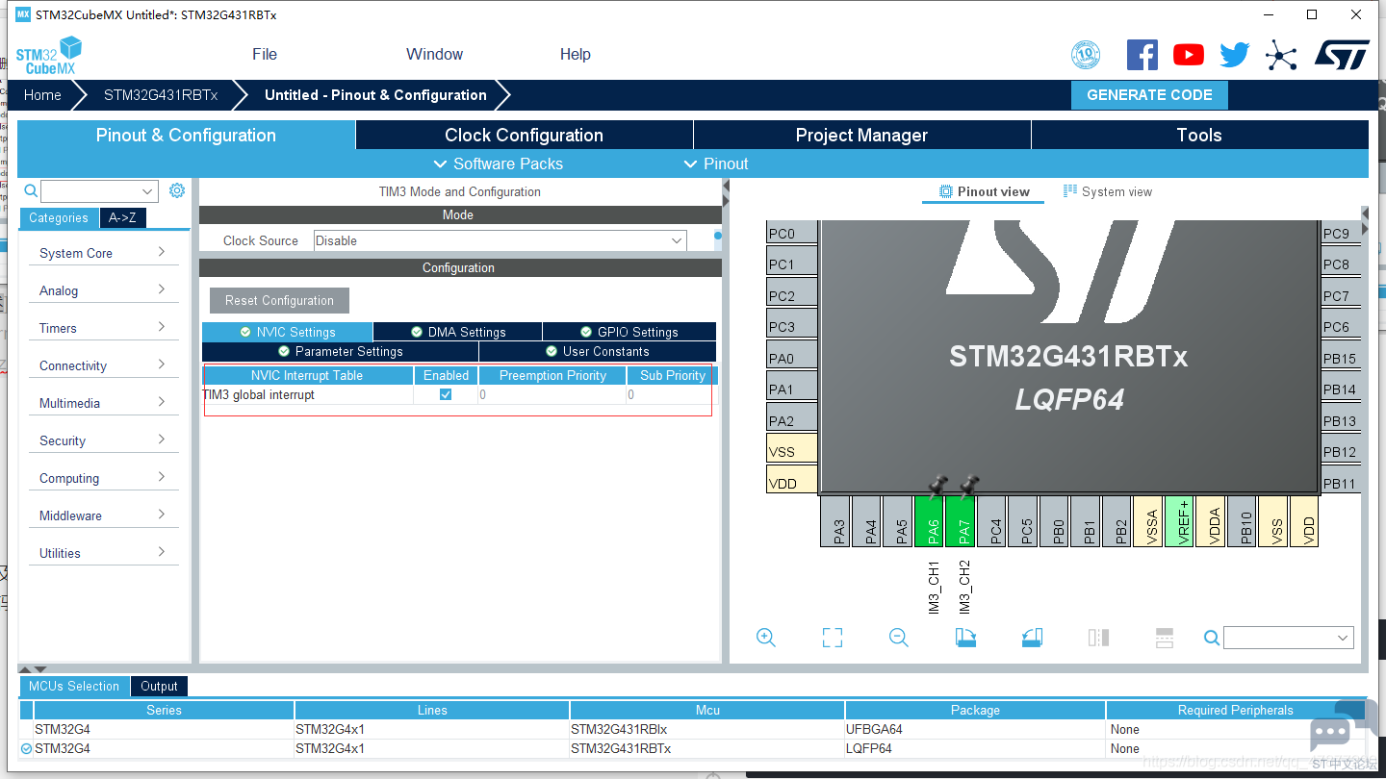Image resolution: width=1386 pixels, height=779 pixels.
Task: Open the Parameter Settings tab
Action: coord(340,351)
